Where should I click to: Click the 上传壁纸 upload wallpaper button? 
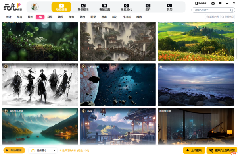coord(194,151)
